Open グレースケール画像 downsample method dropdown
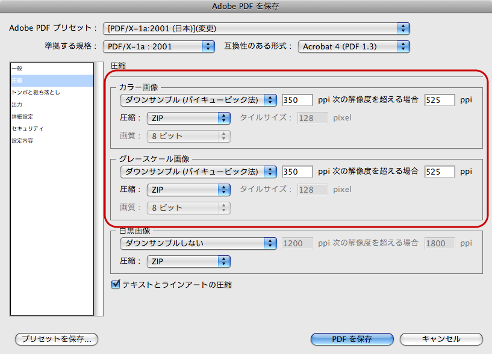 click(x=198, y=172)
